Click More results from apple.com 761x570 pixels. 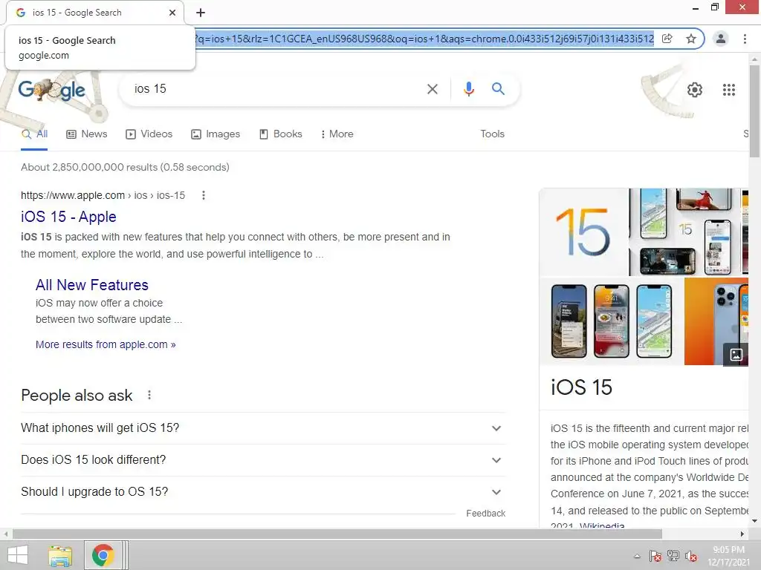[106, 344]
